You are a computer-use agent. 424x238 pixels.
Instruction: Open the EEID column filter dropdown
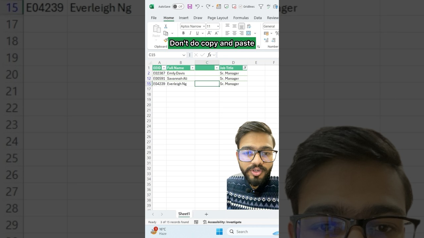click(164, 68)
